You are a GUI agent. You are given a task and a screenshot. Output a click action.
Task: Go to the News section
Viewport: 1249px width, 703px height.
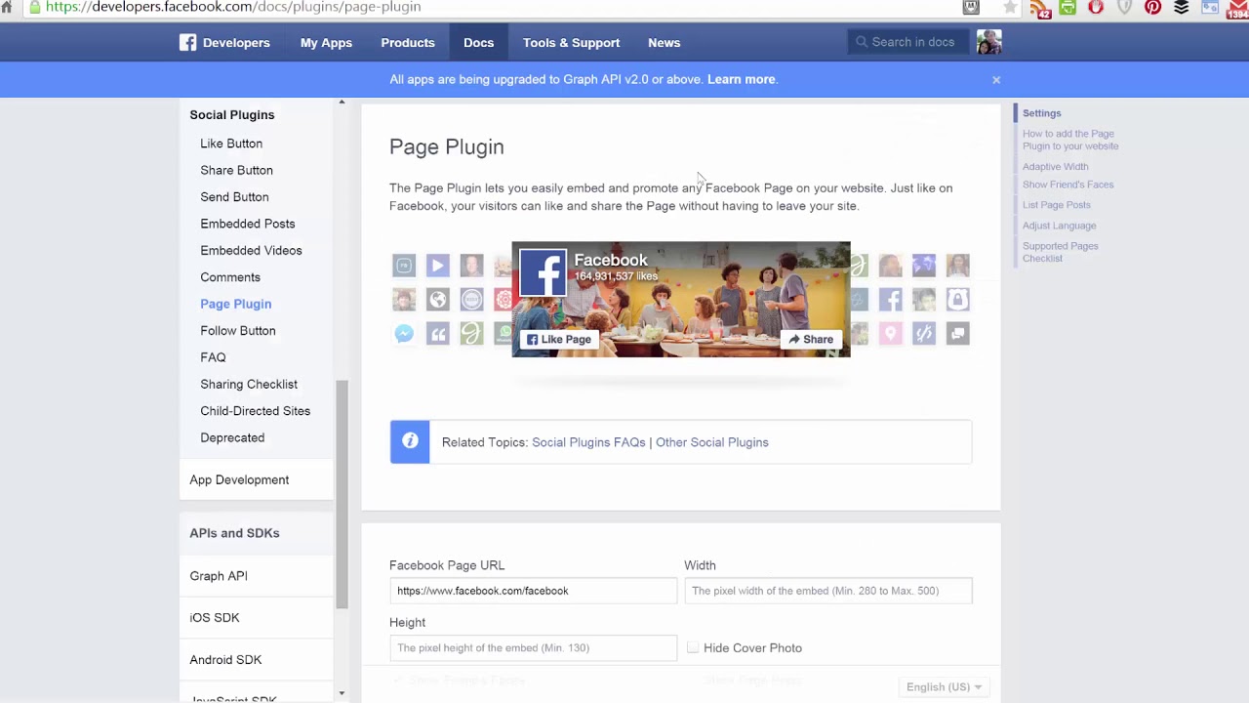point(664,43)
